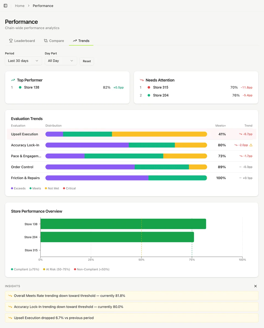The height and width of the screenshot is (328, 264).
Task: Go to Home in the breadcrumb
Action: 20,6
